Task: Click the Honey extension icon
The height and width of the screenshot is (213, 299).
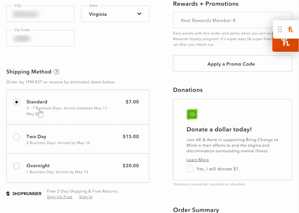Action: 290,29
